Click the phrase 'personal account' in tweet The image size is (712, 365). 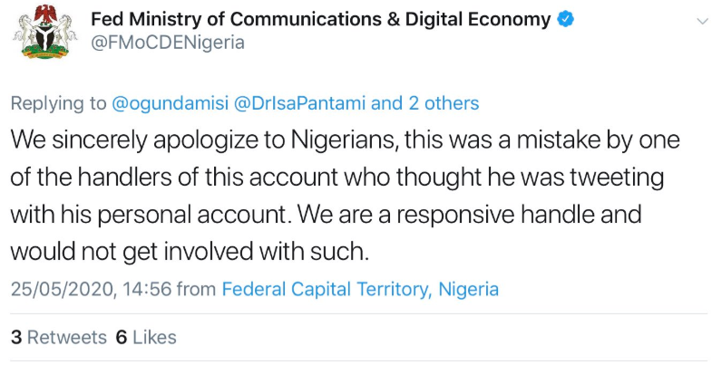click(x=193, y=215)
